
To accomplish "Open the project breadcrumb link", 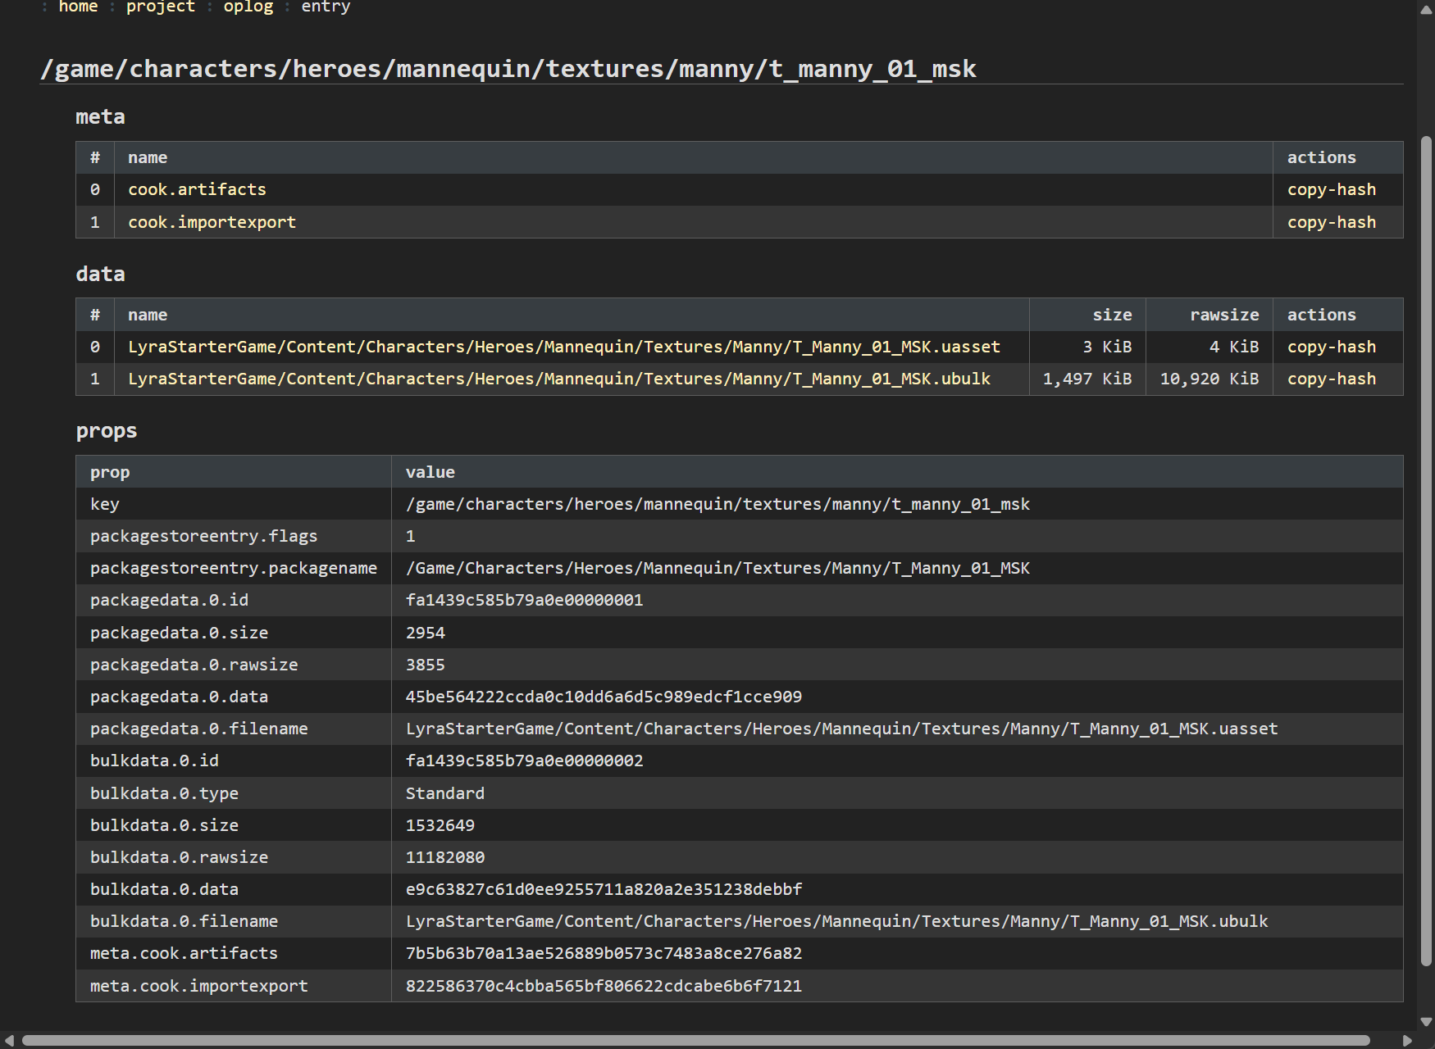I will click(161, 7).
